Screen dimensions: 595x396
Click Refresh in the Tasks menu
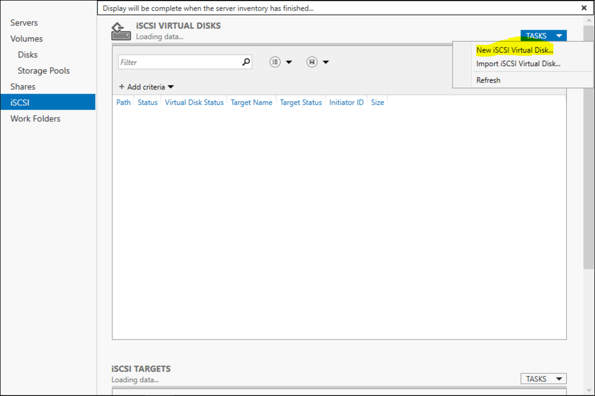(488, 80)
